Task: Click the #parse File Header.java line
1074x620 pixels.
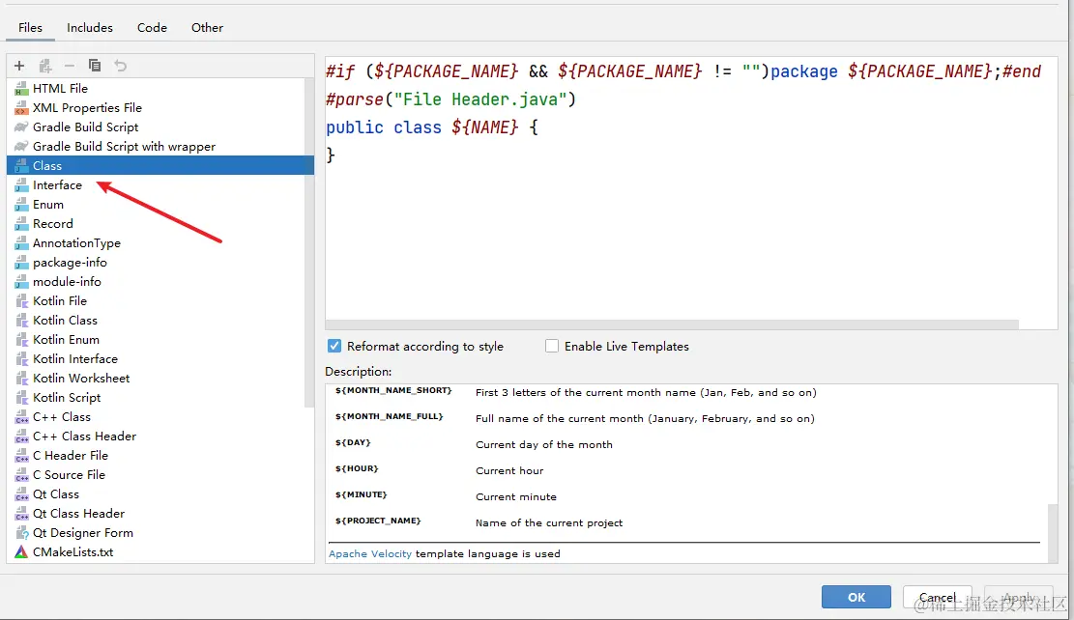Action: [450, 99]
